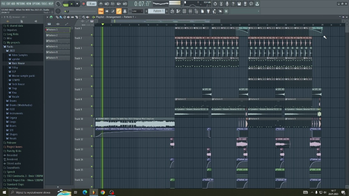Open the Line snap dropdown

point(137,11)
